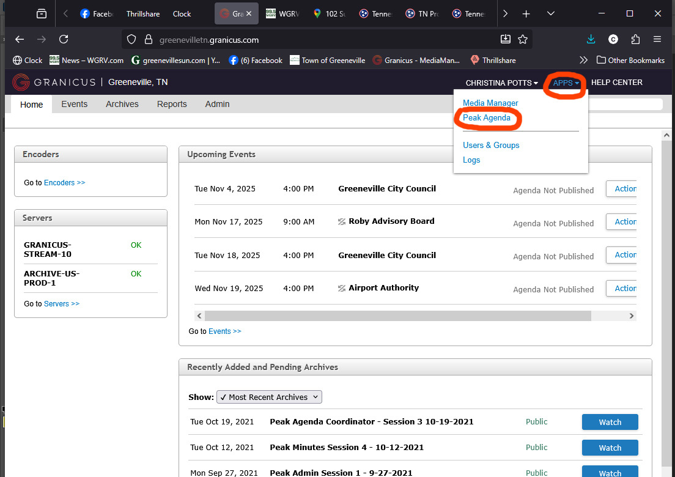675x477 pixels.
Task: Click the no-webcast icon beside Airport Authority
Action: pos(342,287)
